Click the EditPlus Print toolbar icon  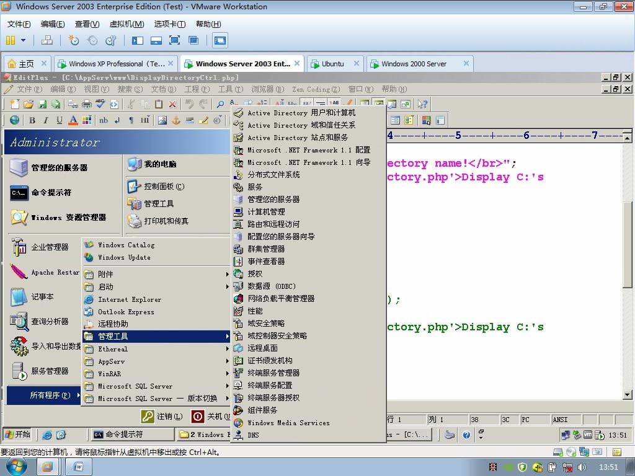(x=87, y=104)
